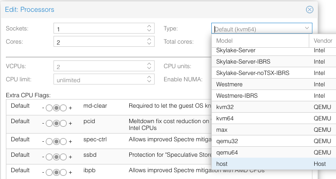Set spec-ctrl flag to on (plus radio)

point(63,142)
